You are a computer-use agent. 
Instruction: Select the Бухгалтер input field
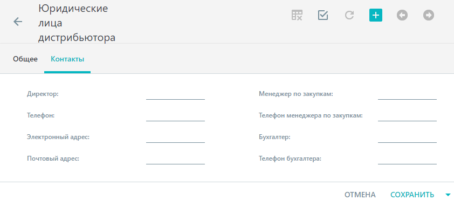(408, 137)
